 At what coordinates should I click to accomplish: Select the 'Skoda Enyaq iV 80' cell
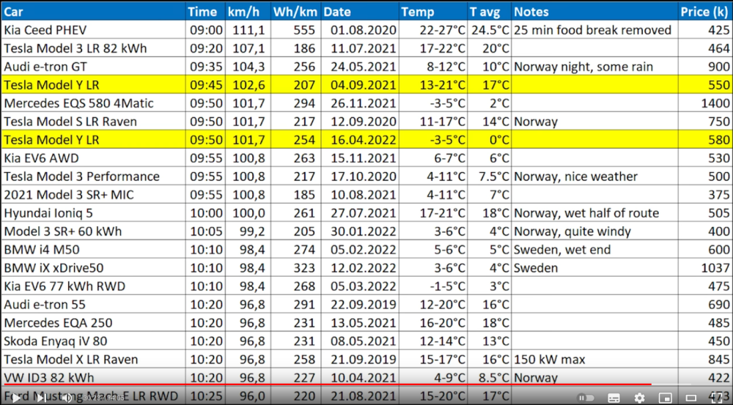tap(94, 341)
